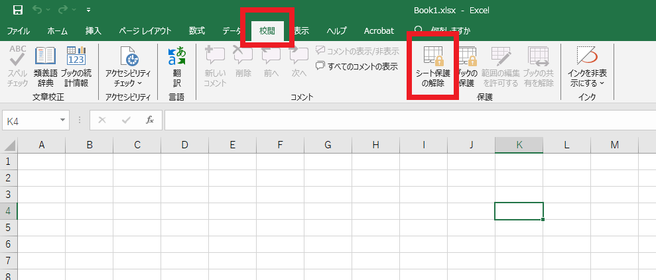Click the formula bar confirm checkmark icon
656x280 pixels.
coord(126,120)
